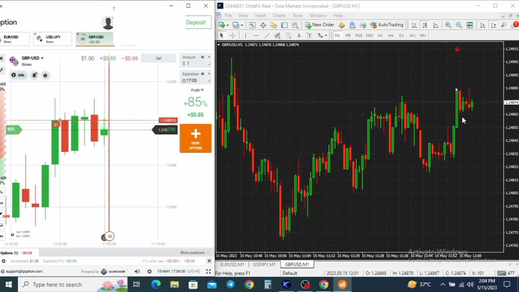Select the text tool A
This screenshot has height=292, width=519.
299,35
